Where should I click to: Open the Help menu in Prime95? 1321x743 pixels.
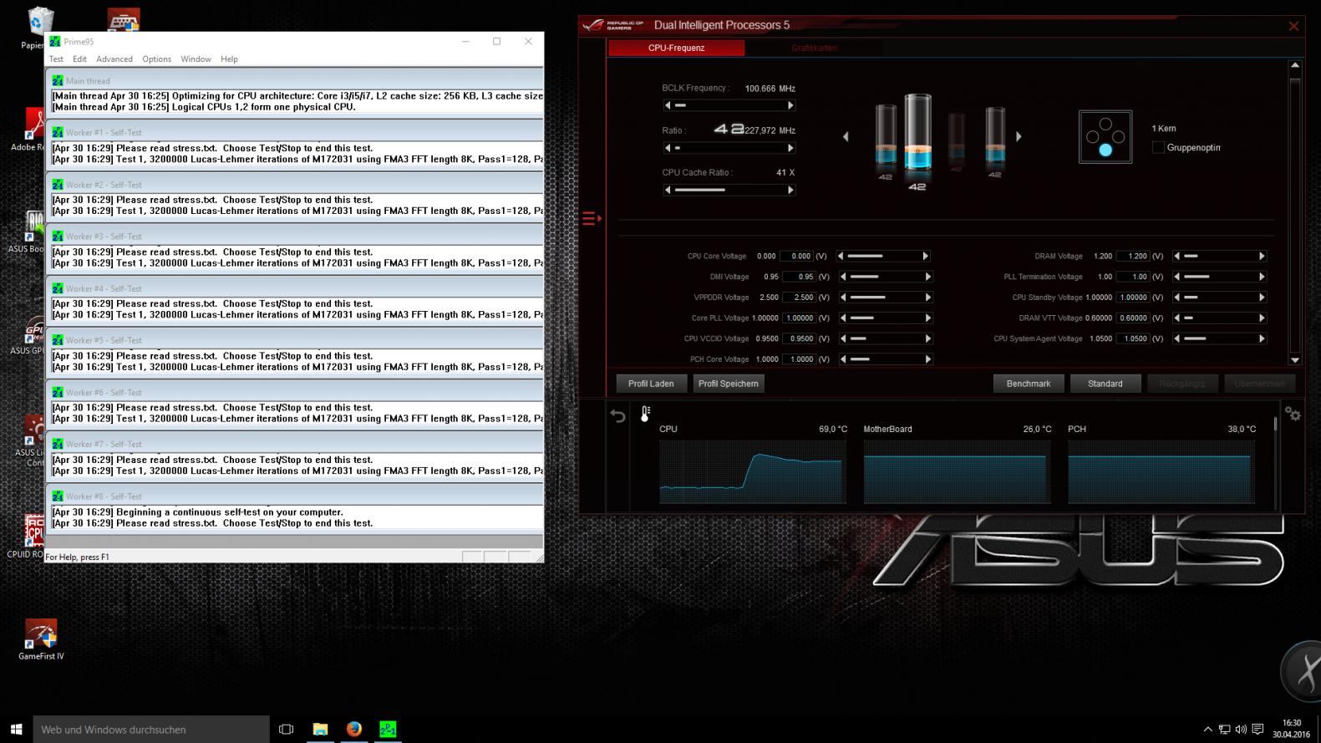(x=229, y=59)
